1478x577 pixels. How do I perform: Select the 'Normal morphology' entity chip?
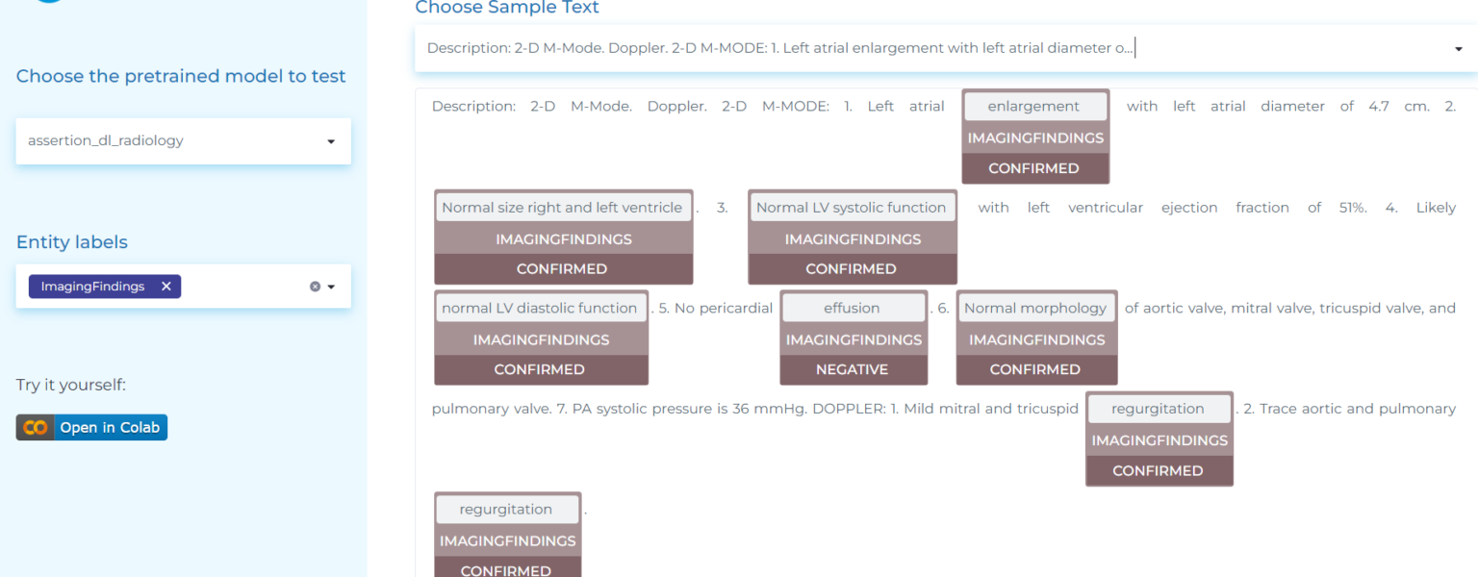pyautogui.click(x=1035, y=309)
